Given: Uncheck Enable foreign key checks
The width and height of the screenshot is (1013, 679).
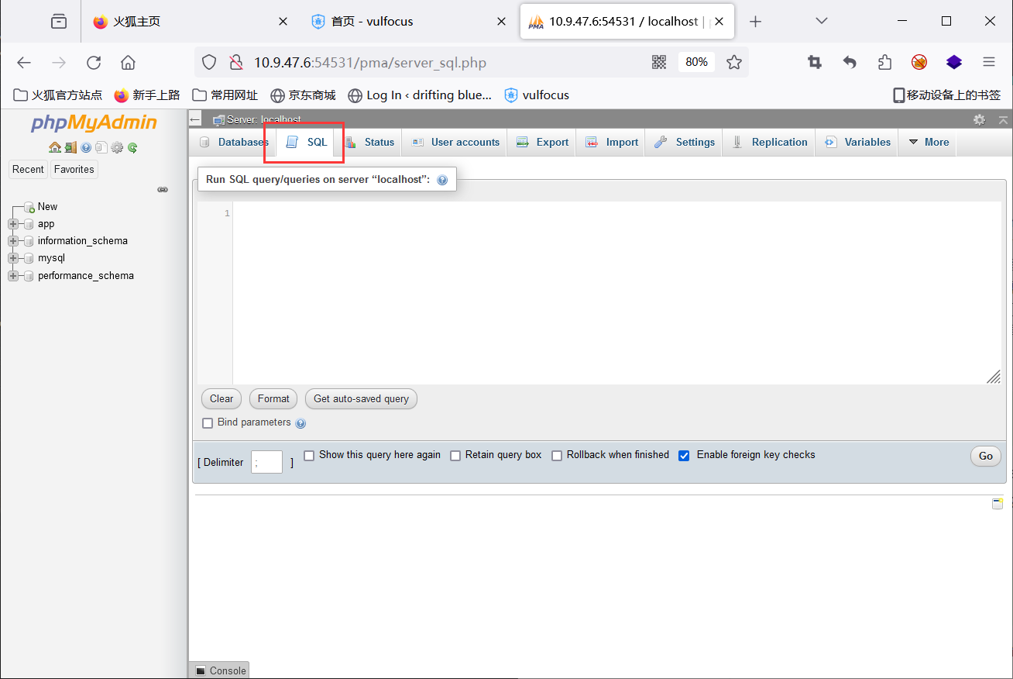Looking at the screenshot, I should (x=684, y=456).
